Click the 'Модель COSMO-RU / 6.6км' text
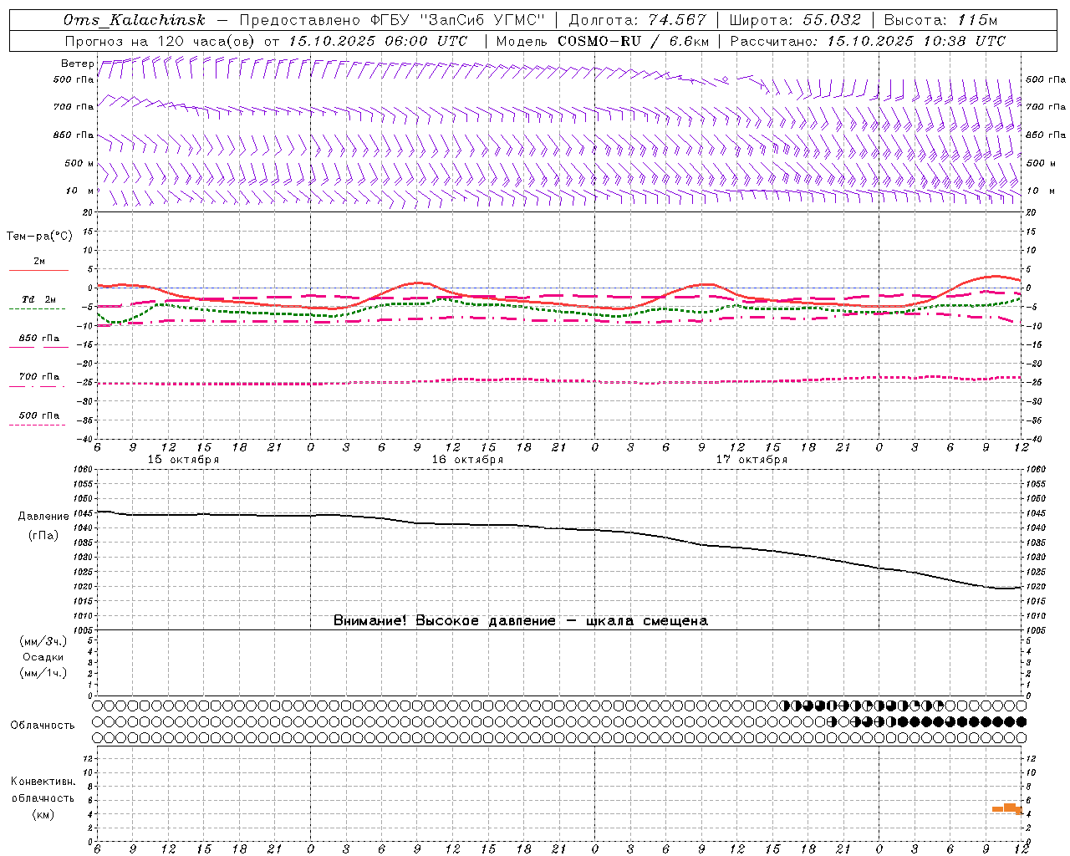 coord(602,41)
